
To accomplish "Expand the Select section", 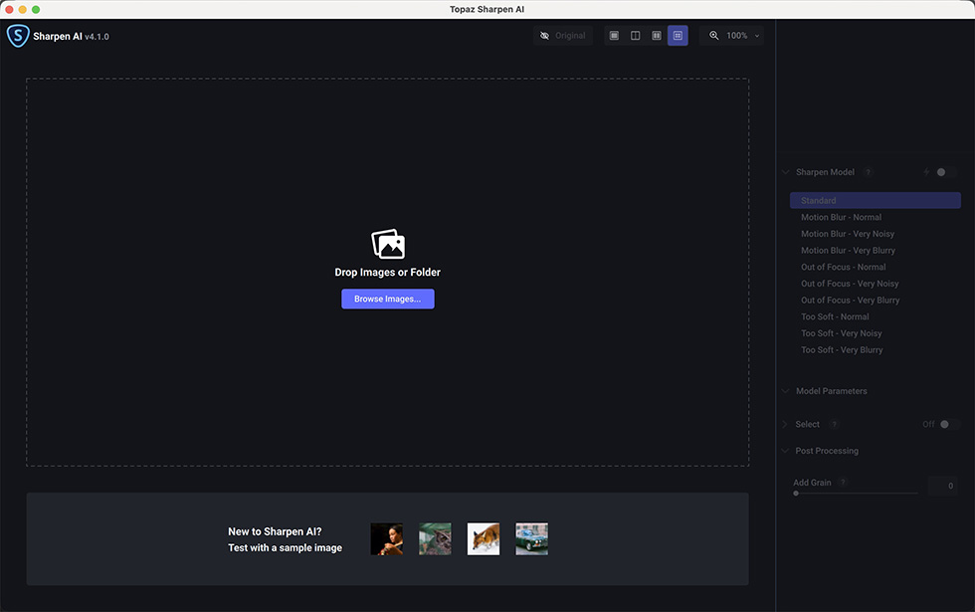I will click(x=785, y=424).
